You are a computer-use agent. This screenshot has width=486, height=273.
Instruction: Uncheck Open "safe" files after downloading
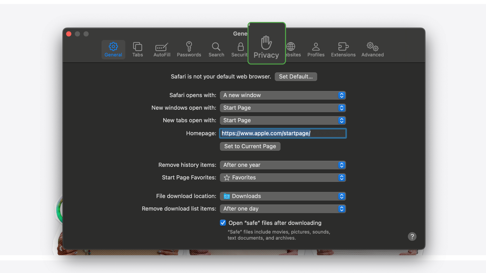pos(223,223)
